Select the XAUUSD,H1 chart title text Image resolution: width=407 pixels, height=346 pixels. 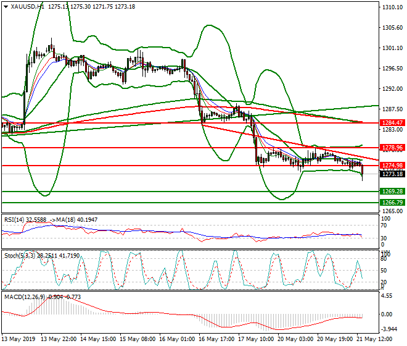click(27, 7)
